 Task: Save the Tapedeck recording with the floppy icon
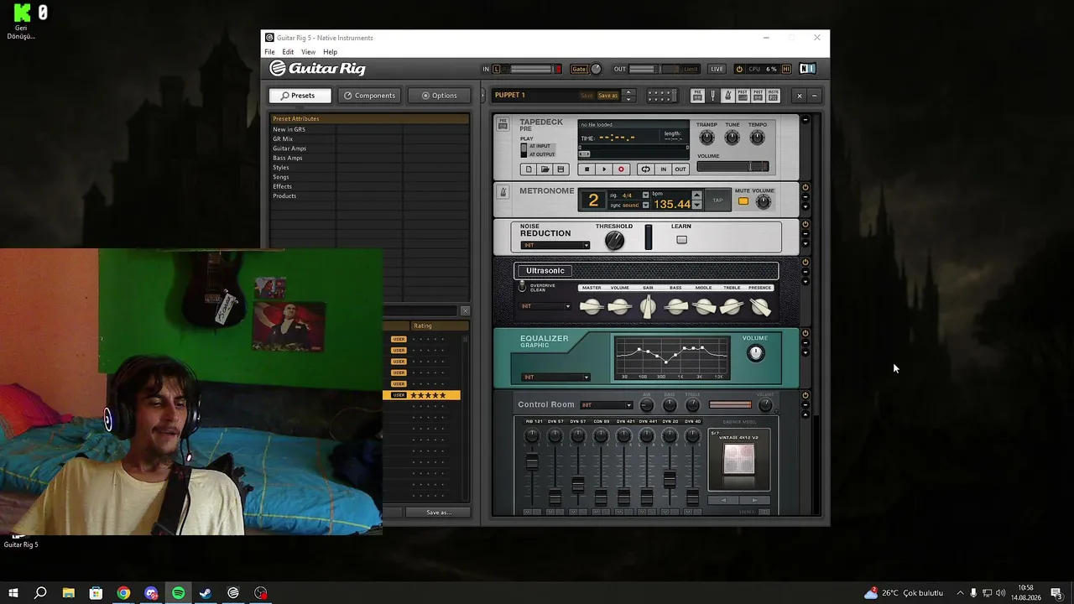(x=560, y=169)
